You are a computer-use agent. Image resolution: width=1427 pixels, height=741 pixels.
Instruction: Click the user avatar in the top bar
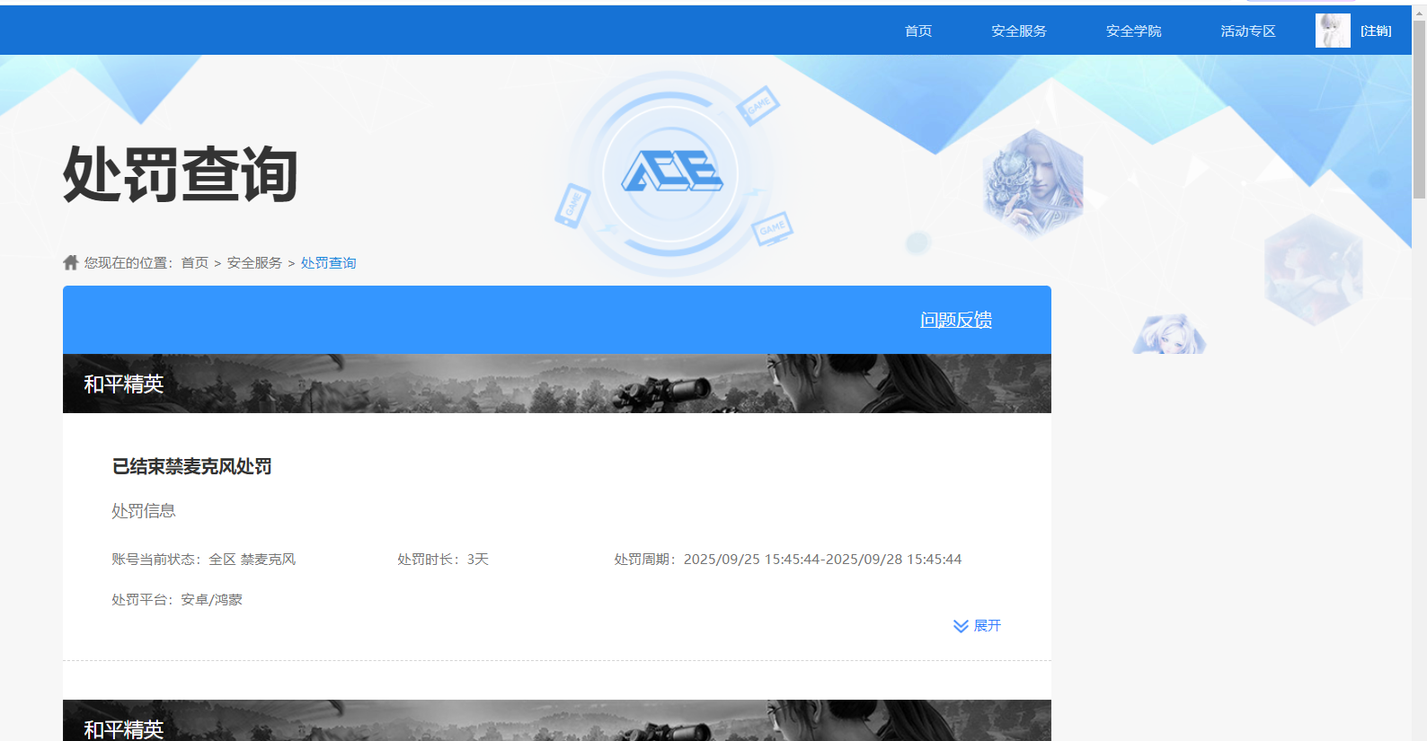pos(1332,31)
